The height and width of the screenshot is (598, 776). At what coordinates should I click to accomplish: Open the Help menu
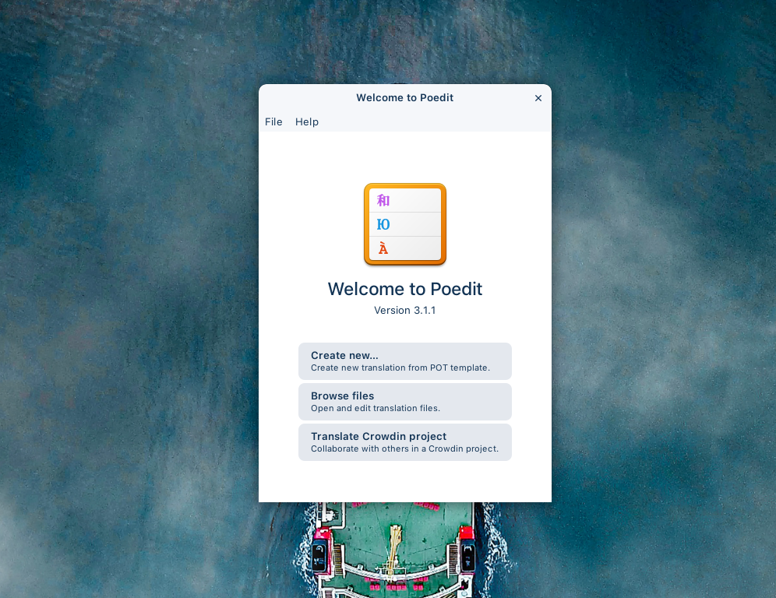tap(307, 122)
